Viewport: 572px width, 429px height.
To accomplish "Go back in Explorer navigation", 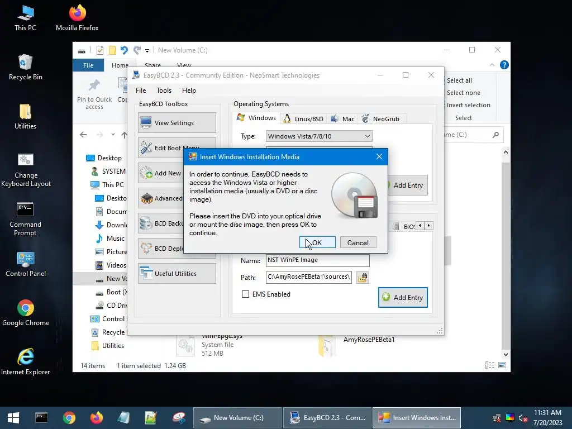I will (x=84, y=135).
